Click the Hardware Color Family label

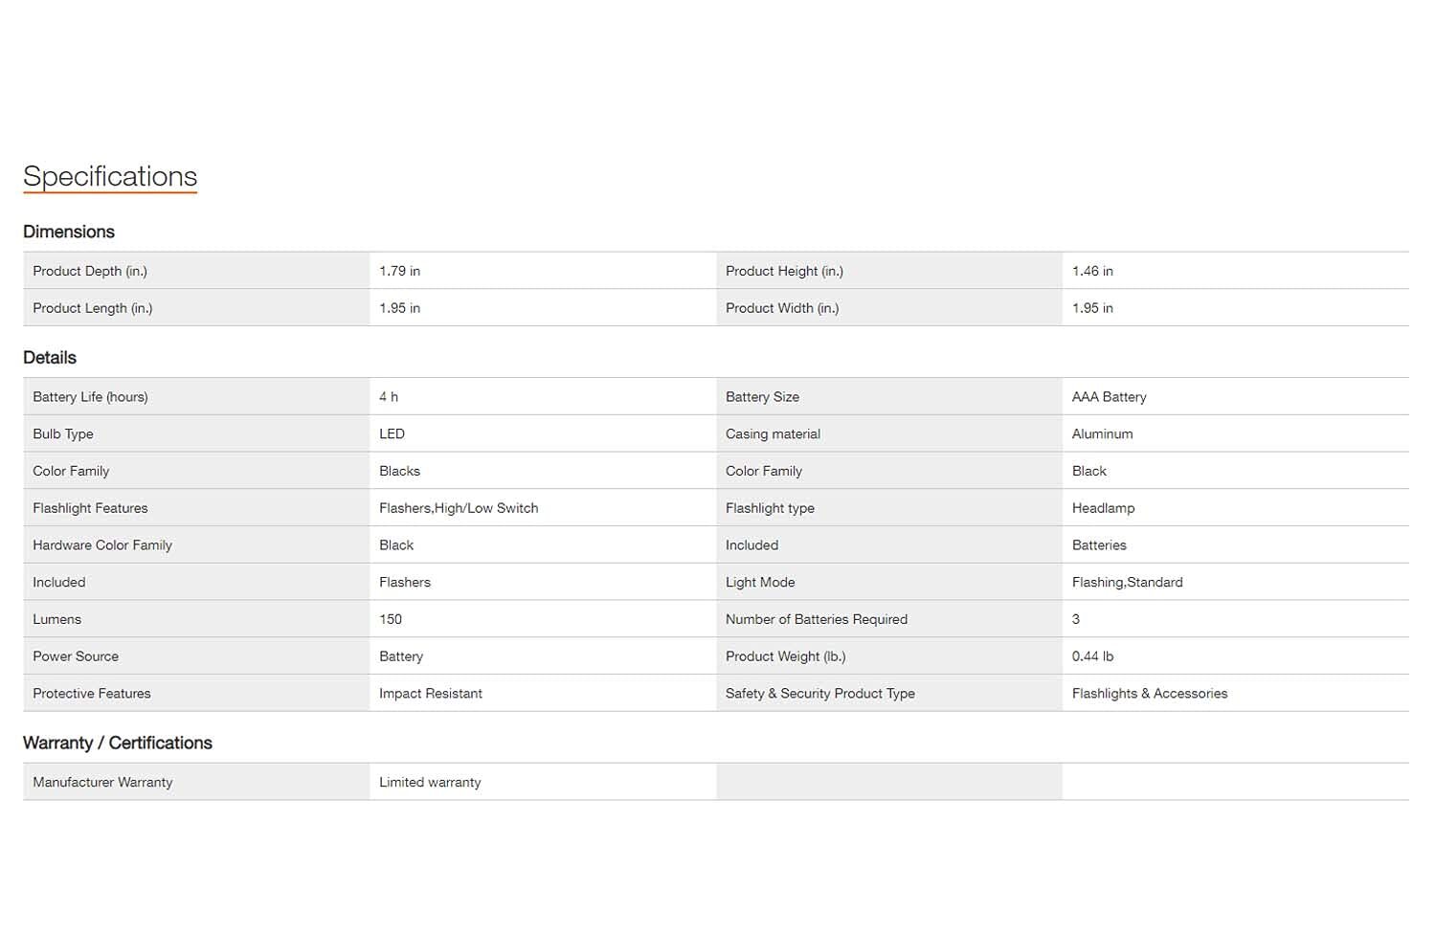pyautogui.click(x=102, y=545)
